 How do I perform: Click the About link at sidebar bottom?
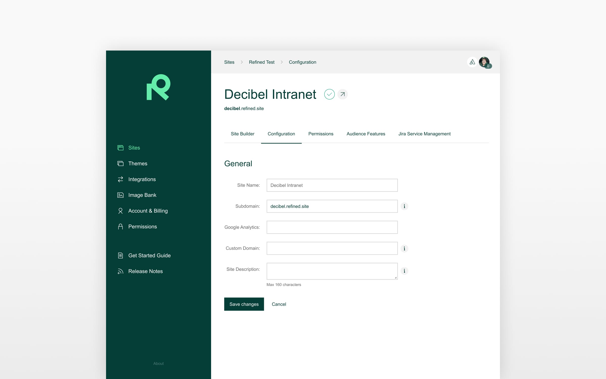click(x=158, y=363)
